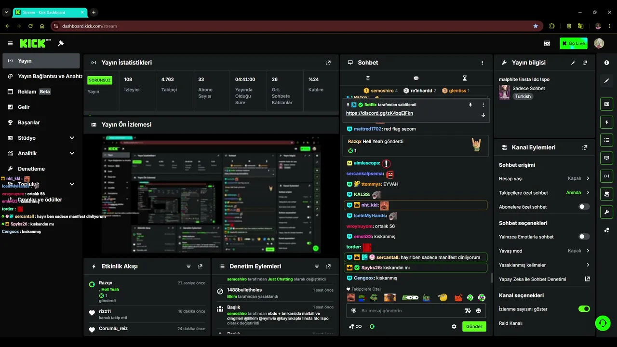Click Raid Kanalı option
Image resolution: width=617 pixels, height=347 pixels.
(x=510, y=323)
